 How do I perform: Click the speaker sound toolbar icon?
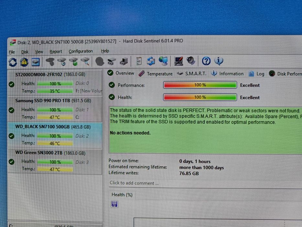191,61
